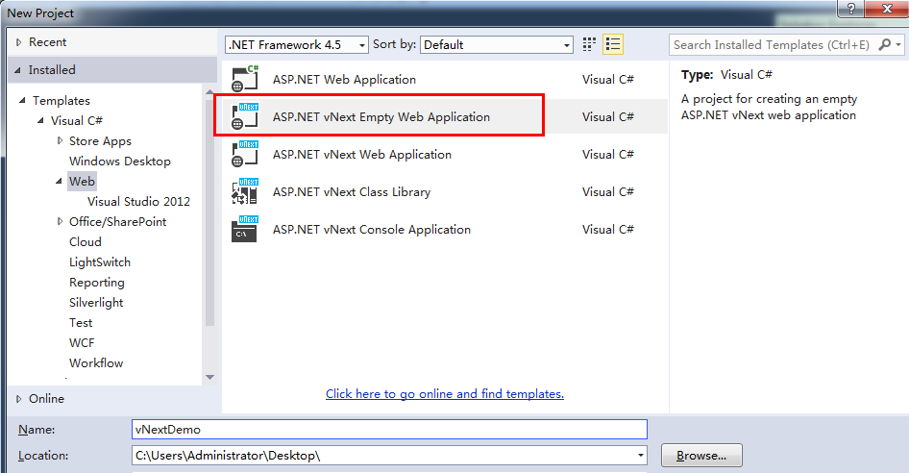Click the go online and find templates link
Screen dimensions: 909x473
(x=445, y=394)
